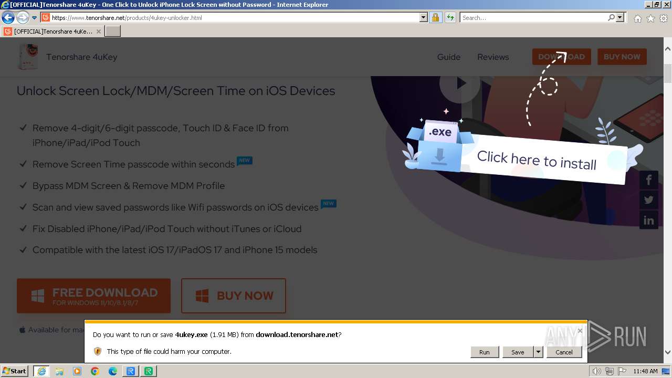Viewport: 672px width, 378px height.
Task: Click the magnifier search icon
Action: coord(611,17)
